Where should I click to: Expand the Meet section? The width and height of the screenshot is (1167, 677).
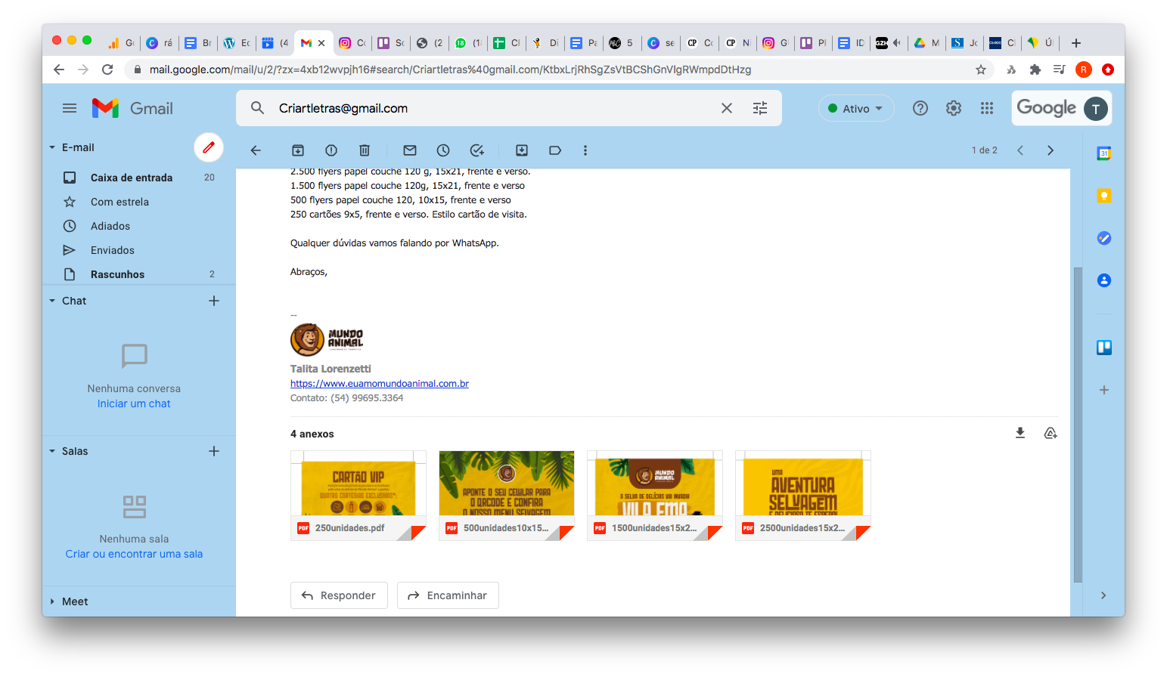pos(52,601)
